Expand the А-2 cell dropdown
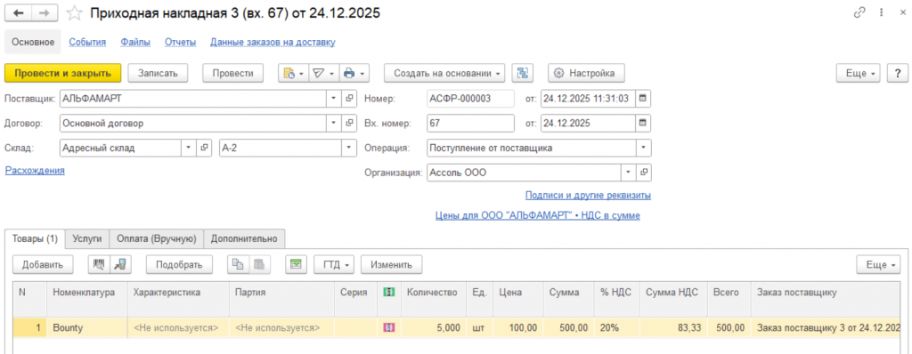 coord(349,148)
